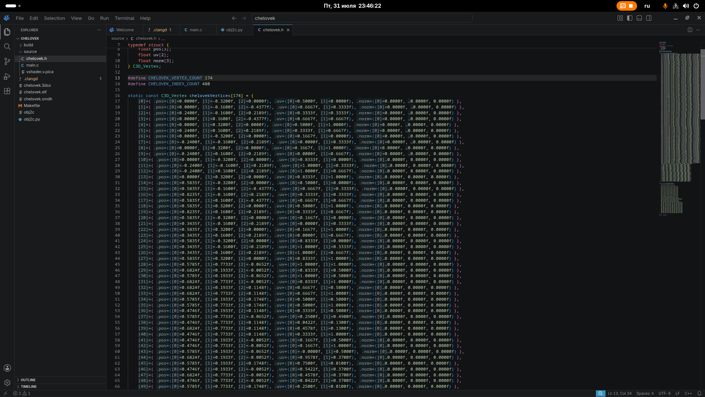The height and width of the screenshot is (397, 705).
Task: Open the Manage gear icon
Action: tap(7, 383)
